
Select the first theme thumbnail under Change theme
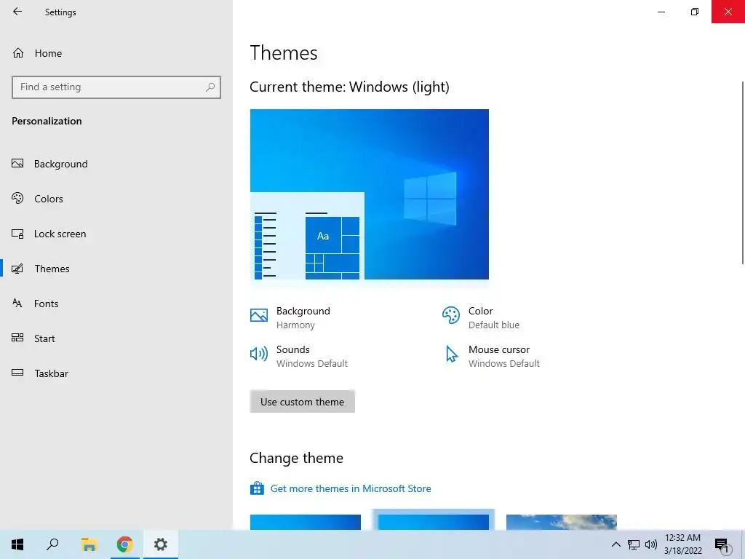(x=306, y=522)
